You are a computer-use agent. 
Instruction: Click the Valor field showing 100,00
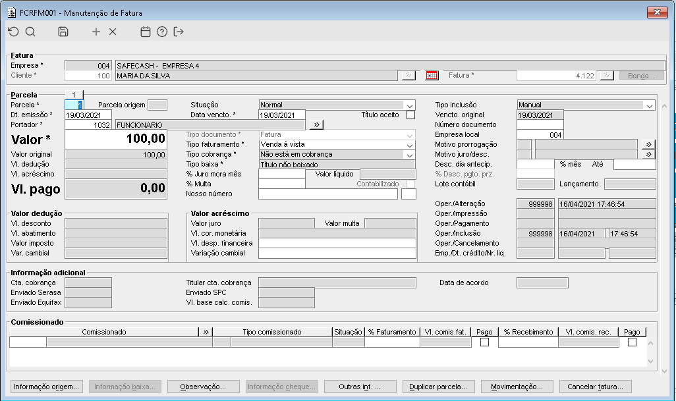click(x=115, y=139)
